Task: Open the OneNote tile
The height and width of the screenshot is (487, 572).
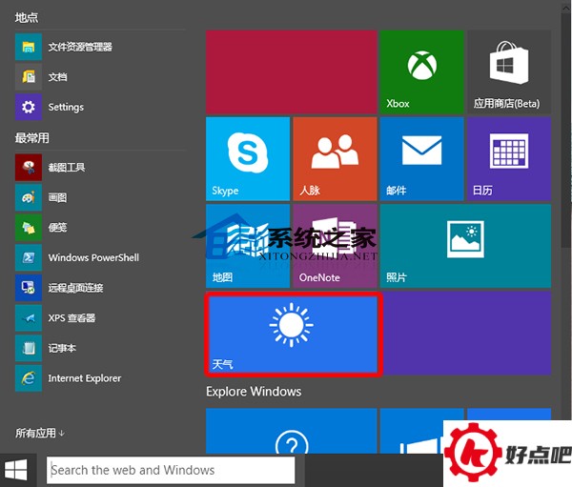Action: [x=335, y=246]
